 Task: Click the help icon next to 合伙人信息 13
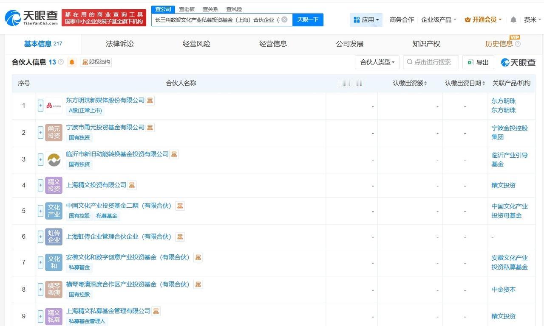pos(61,62)
